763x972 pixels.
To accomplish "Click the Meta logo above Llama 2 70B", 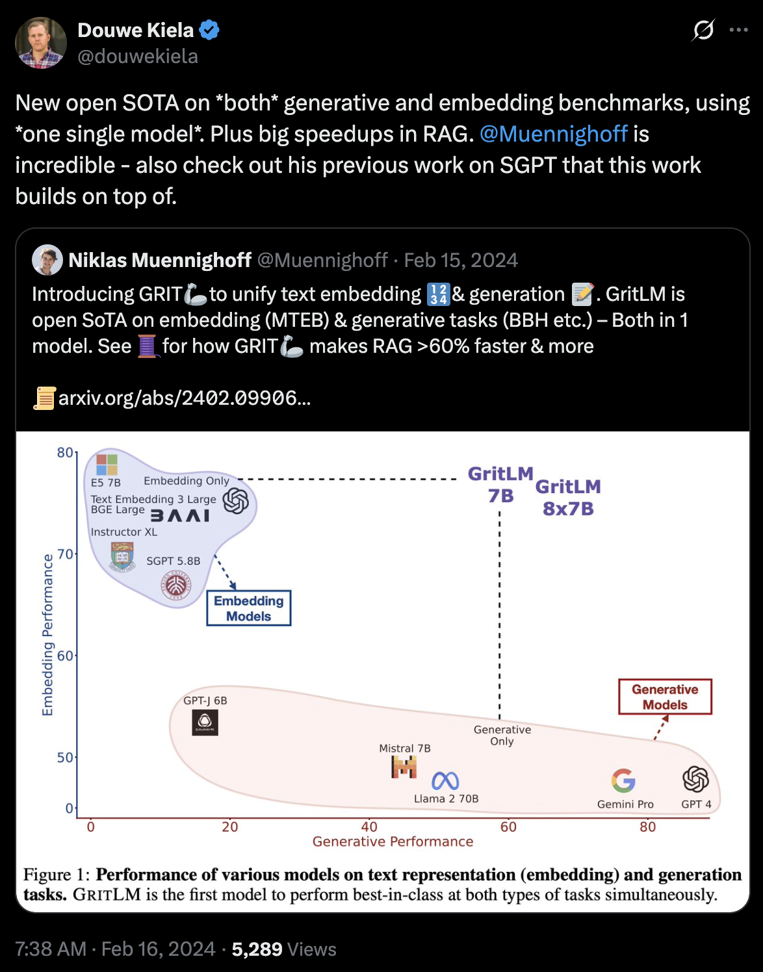I will click(x=445, y=780).
